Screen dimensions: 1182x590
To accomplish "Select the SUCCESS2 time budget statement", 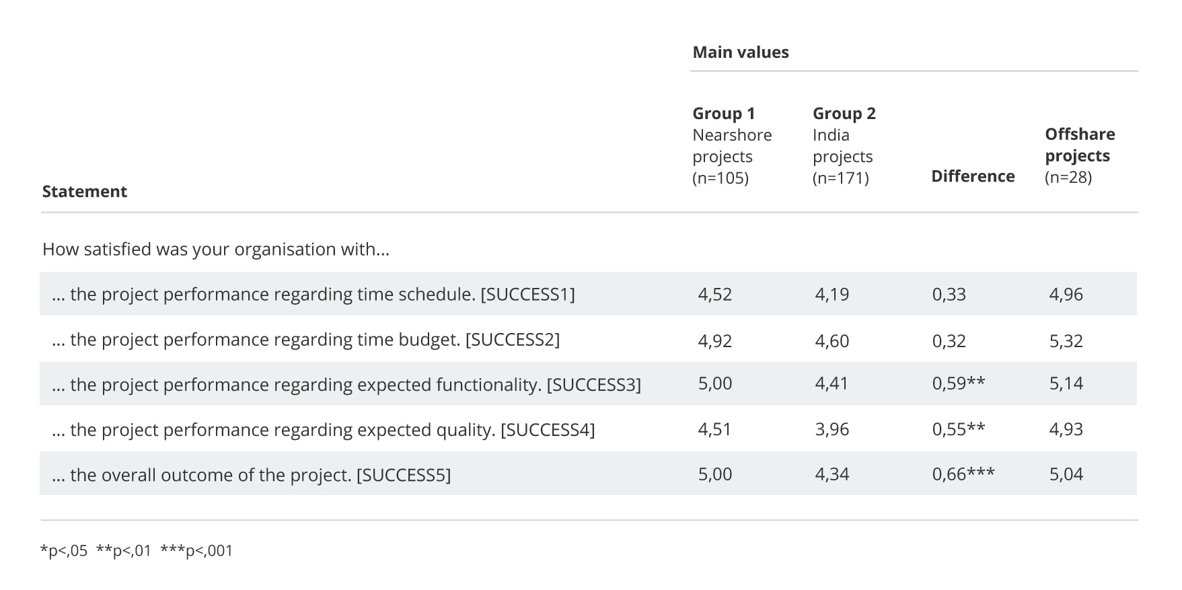I will pos(305,340).
